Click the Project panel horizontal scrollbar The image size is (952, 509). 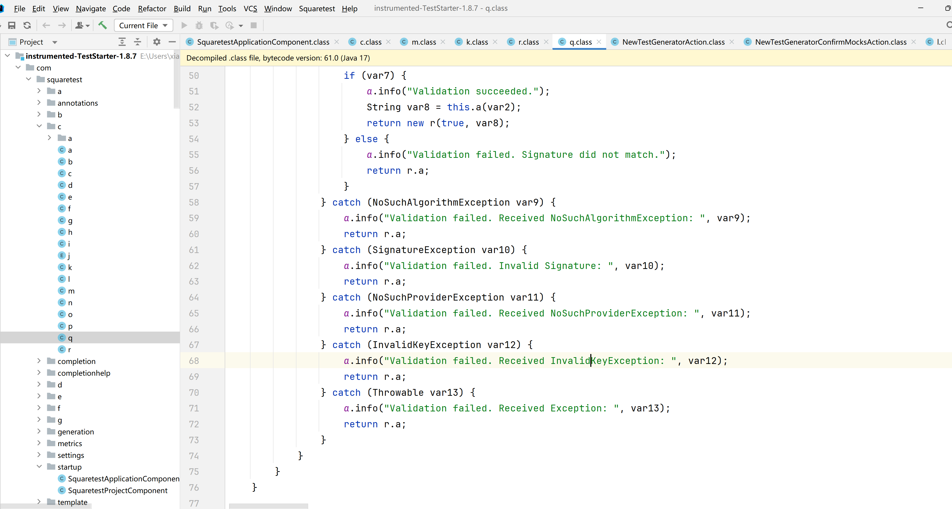pos(46,506)
